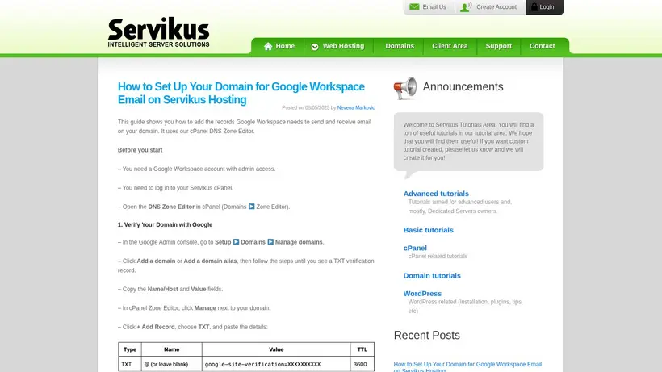The height and width of the screenshot is (372, 662).
Task: Click the Type column header
Action: coord(130,349)
